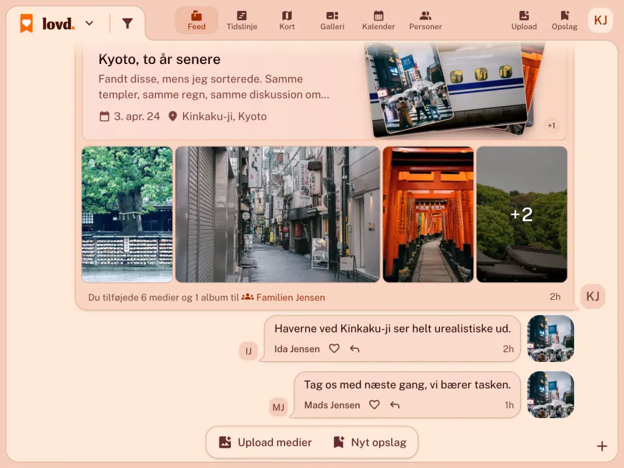Open thumbnail beside Ida Jensen's comment
Viewport: 624px width, 468px height.
pyautogui.click(x=550, y=339)
